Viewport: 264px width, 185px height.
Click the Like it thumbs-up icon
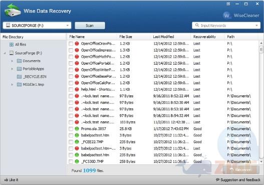coord(6,180)
